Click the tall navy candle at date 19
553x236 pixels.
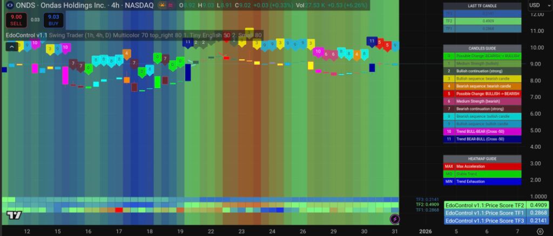(x=188, y=72)
